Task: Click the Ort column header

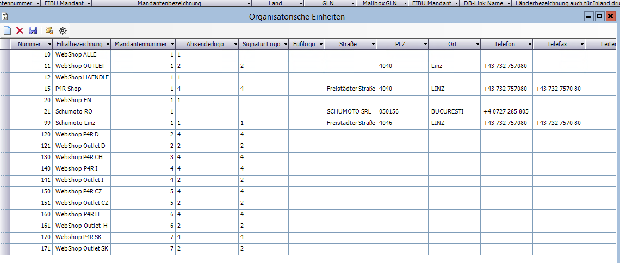Action: [x=452, y=44]
